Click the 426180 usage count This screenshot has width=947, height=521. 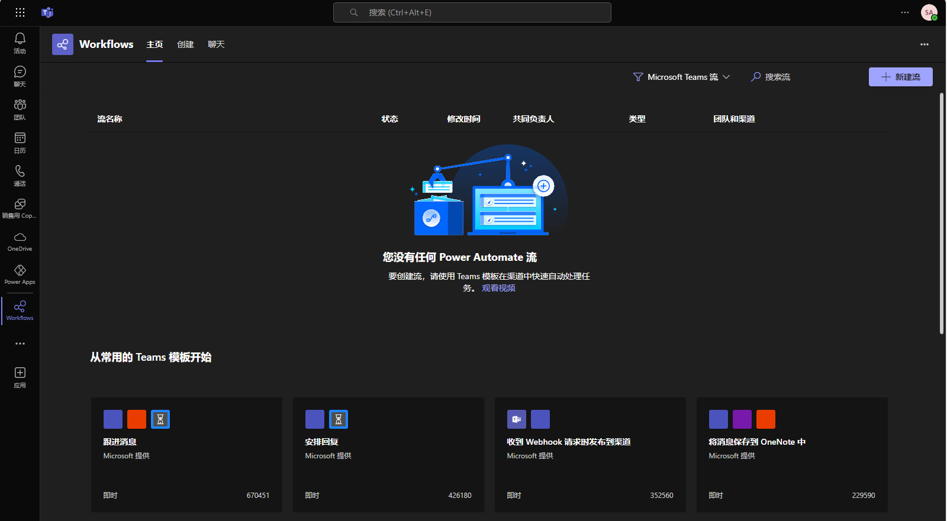[460, 496]
